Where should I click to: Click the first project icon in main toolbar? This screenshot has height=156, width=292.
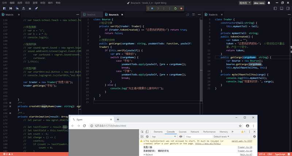(x=4, y=8)
